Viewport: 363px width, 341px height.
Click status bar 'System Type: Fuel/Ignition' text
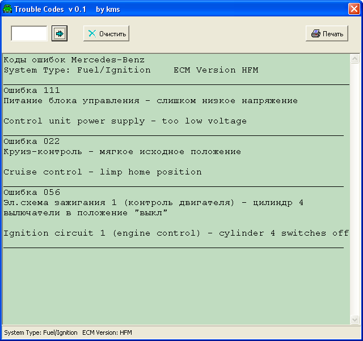[41, 333]
